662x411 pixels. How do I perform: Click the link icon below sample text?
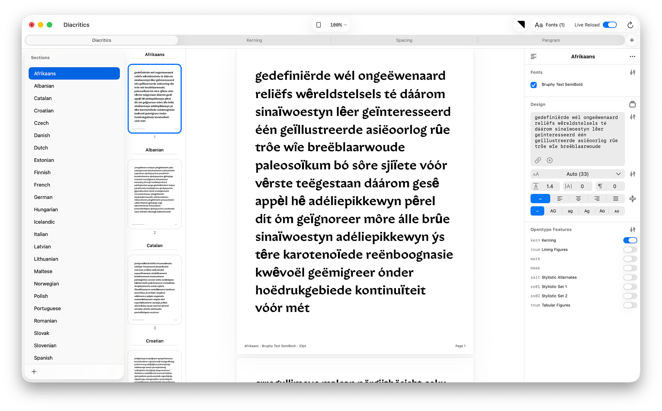[538, 160]
